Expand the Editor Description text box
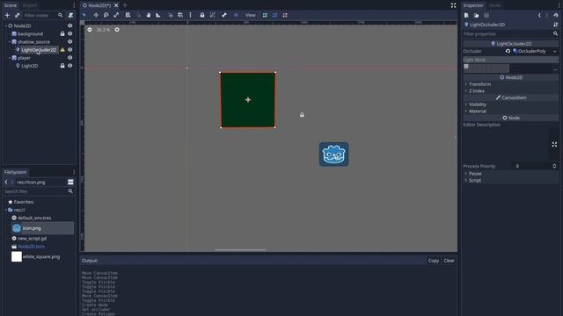This screenshot has height=316, width=563. pyautogui.click(x=554, y=144)
